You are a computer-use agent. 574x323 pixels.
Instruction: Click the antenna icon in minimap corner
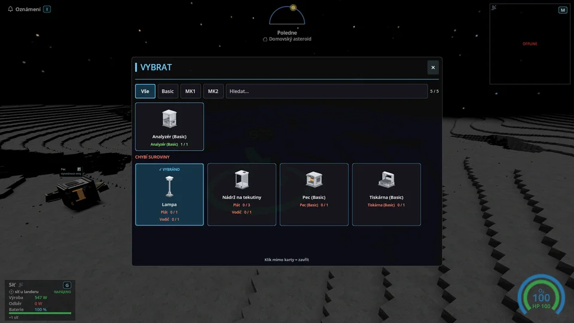coord(494,8)
